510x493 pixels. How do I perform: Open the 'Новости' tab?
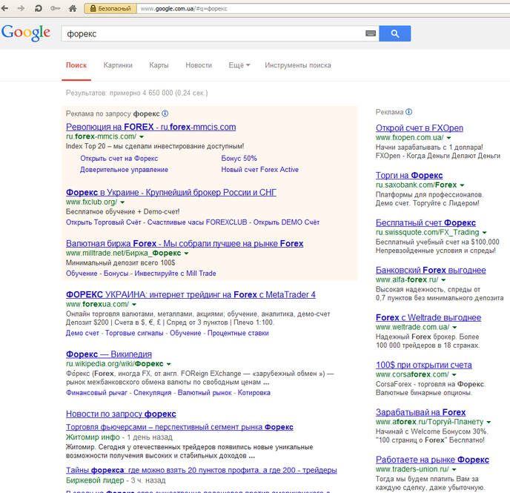[x=199, y=65]
